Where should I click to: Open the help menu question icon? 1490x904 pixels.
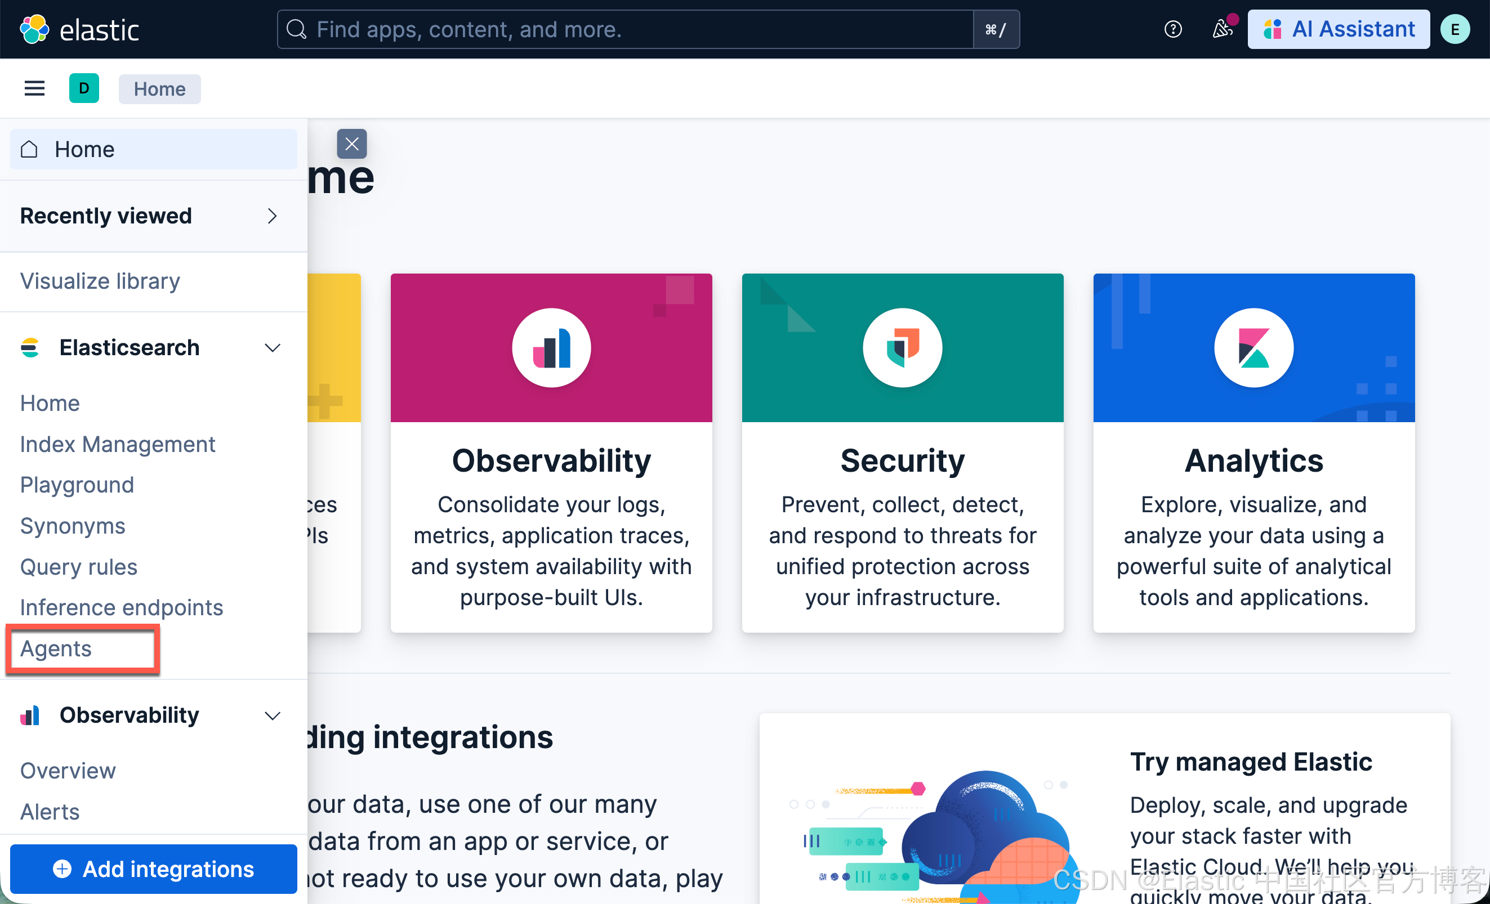(1172, 29)
